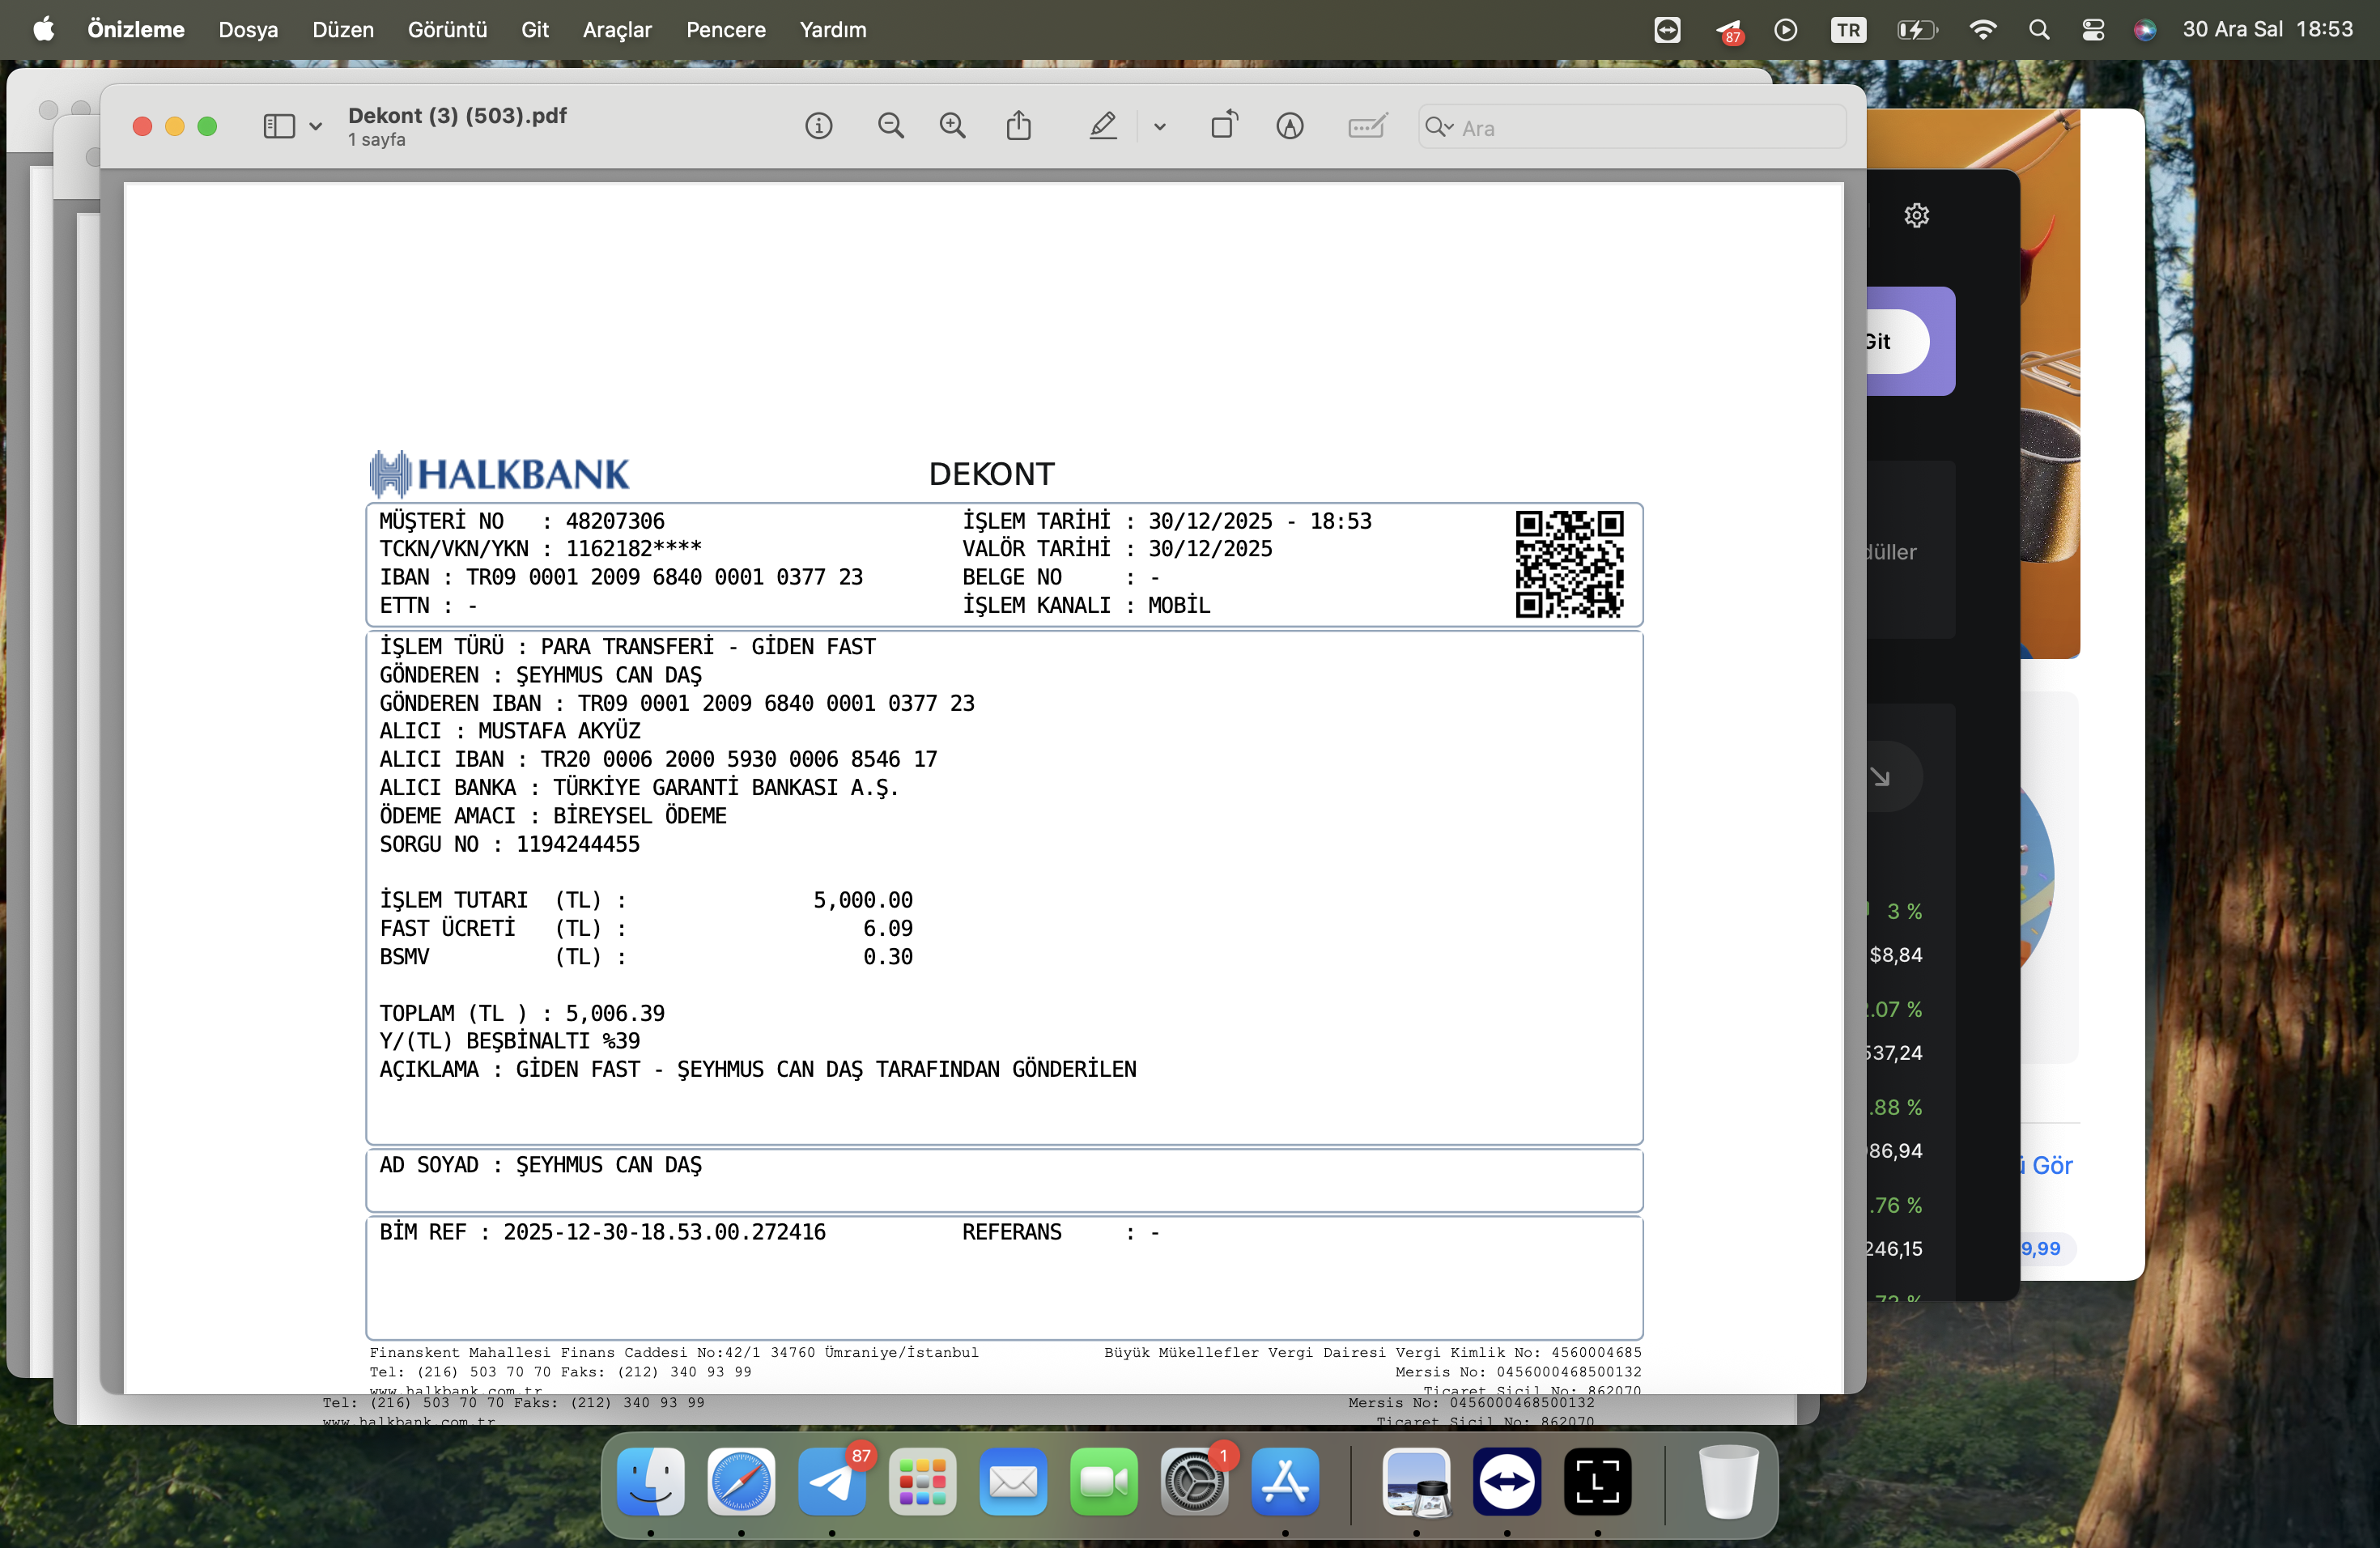The height and width of the screenshot is (1548, 2380).
Task: Open Control Center
Action: pyautogui.click(x=2093, y=30)
